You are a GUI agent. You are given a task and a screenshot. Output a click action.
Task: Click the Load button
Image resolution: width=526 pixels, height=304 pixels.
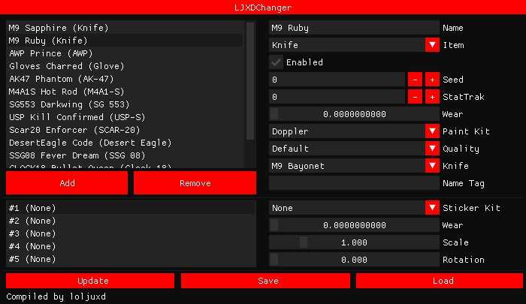click(440, 281)
